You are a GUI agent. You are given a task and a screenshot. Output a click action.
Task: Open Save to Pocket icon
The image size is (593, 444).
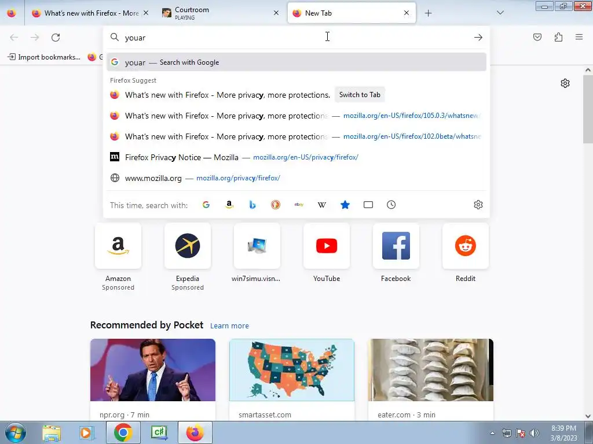537,37
